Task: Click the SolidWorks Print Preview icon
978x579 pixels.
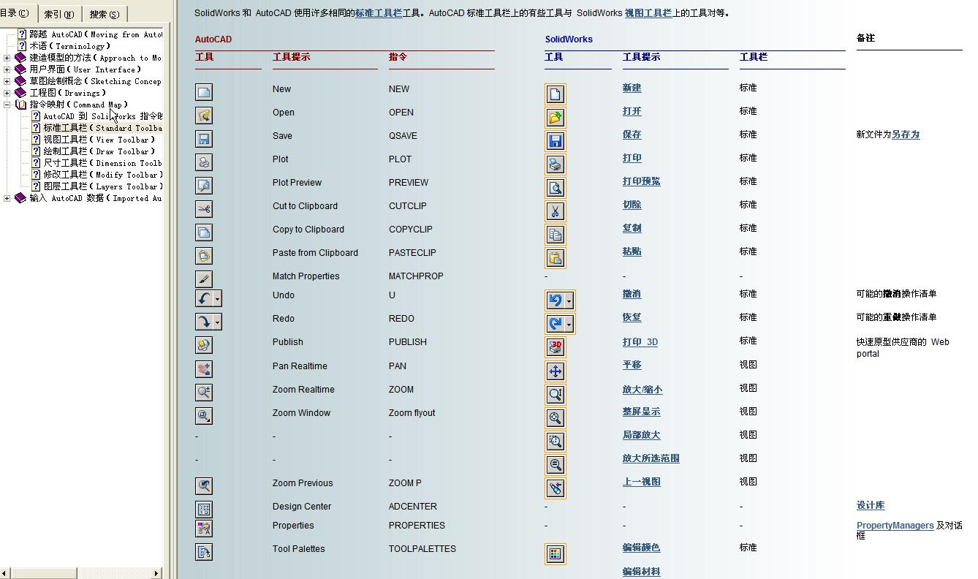Action: [556, 187]
